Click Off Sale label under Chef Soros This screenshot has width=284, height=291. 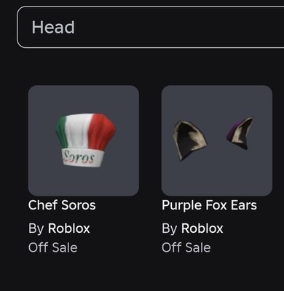click(x=53, y=247)
